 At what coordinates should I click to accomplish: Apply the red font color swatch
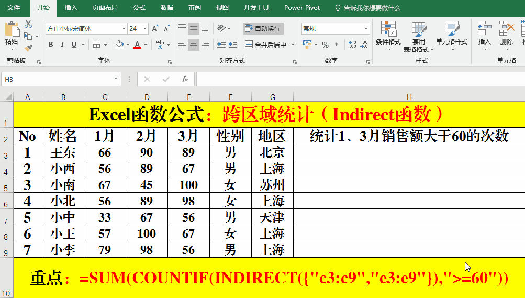137,45
